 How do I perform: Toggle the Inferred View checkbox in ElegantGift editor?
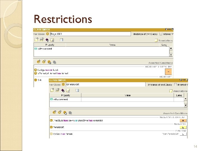coord(161,34)
